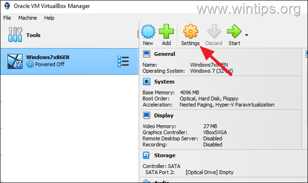
Task: Click the Storage disk icon
Action: point(146,155)
